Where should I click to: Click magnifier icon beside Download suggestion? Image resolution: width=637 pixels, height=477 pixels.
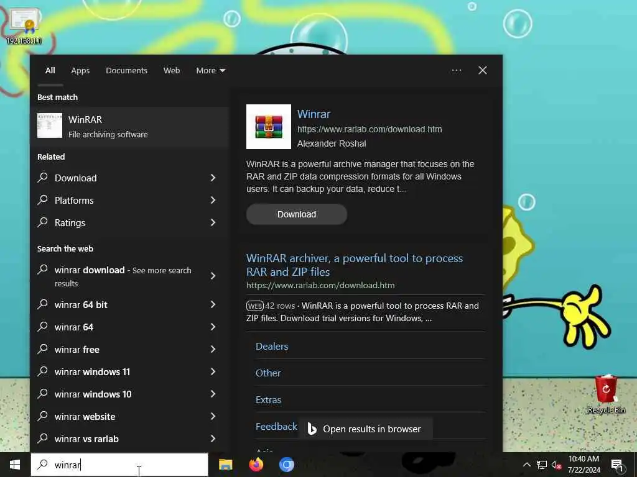pyautogui.click(x=43, y=177)
